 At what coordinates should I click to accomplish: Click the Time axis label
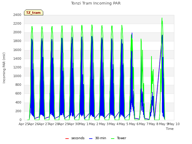(x=170, y=129)
